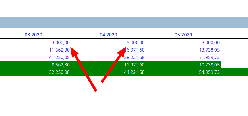Select the 04.2020 column header
Screen dimensions: 248x116
pyautogui.click(x=108, y=35)
